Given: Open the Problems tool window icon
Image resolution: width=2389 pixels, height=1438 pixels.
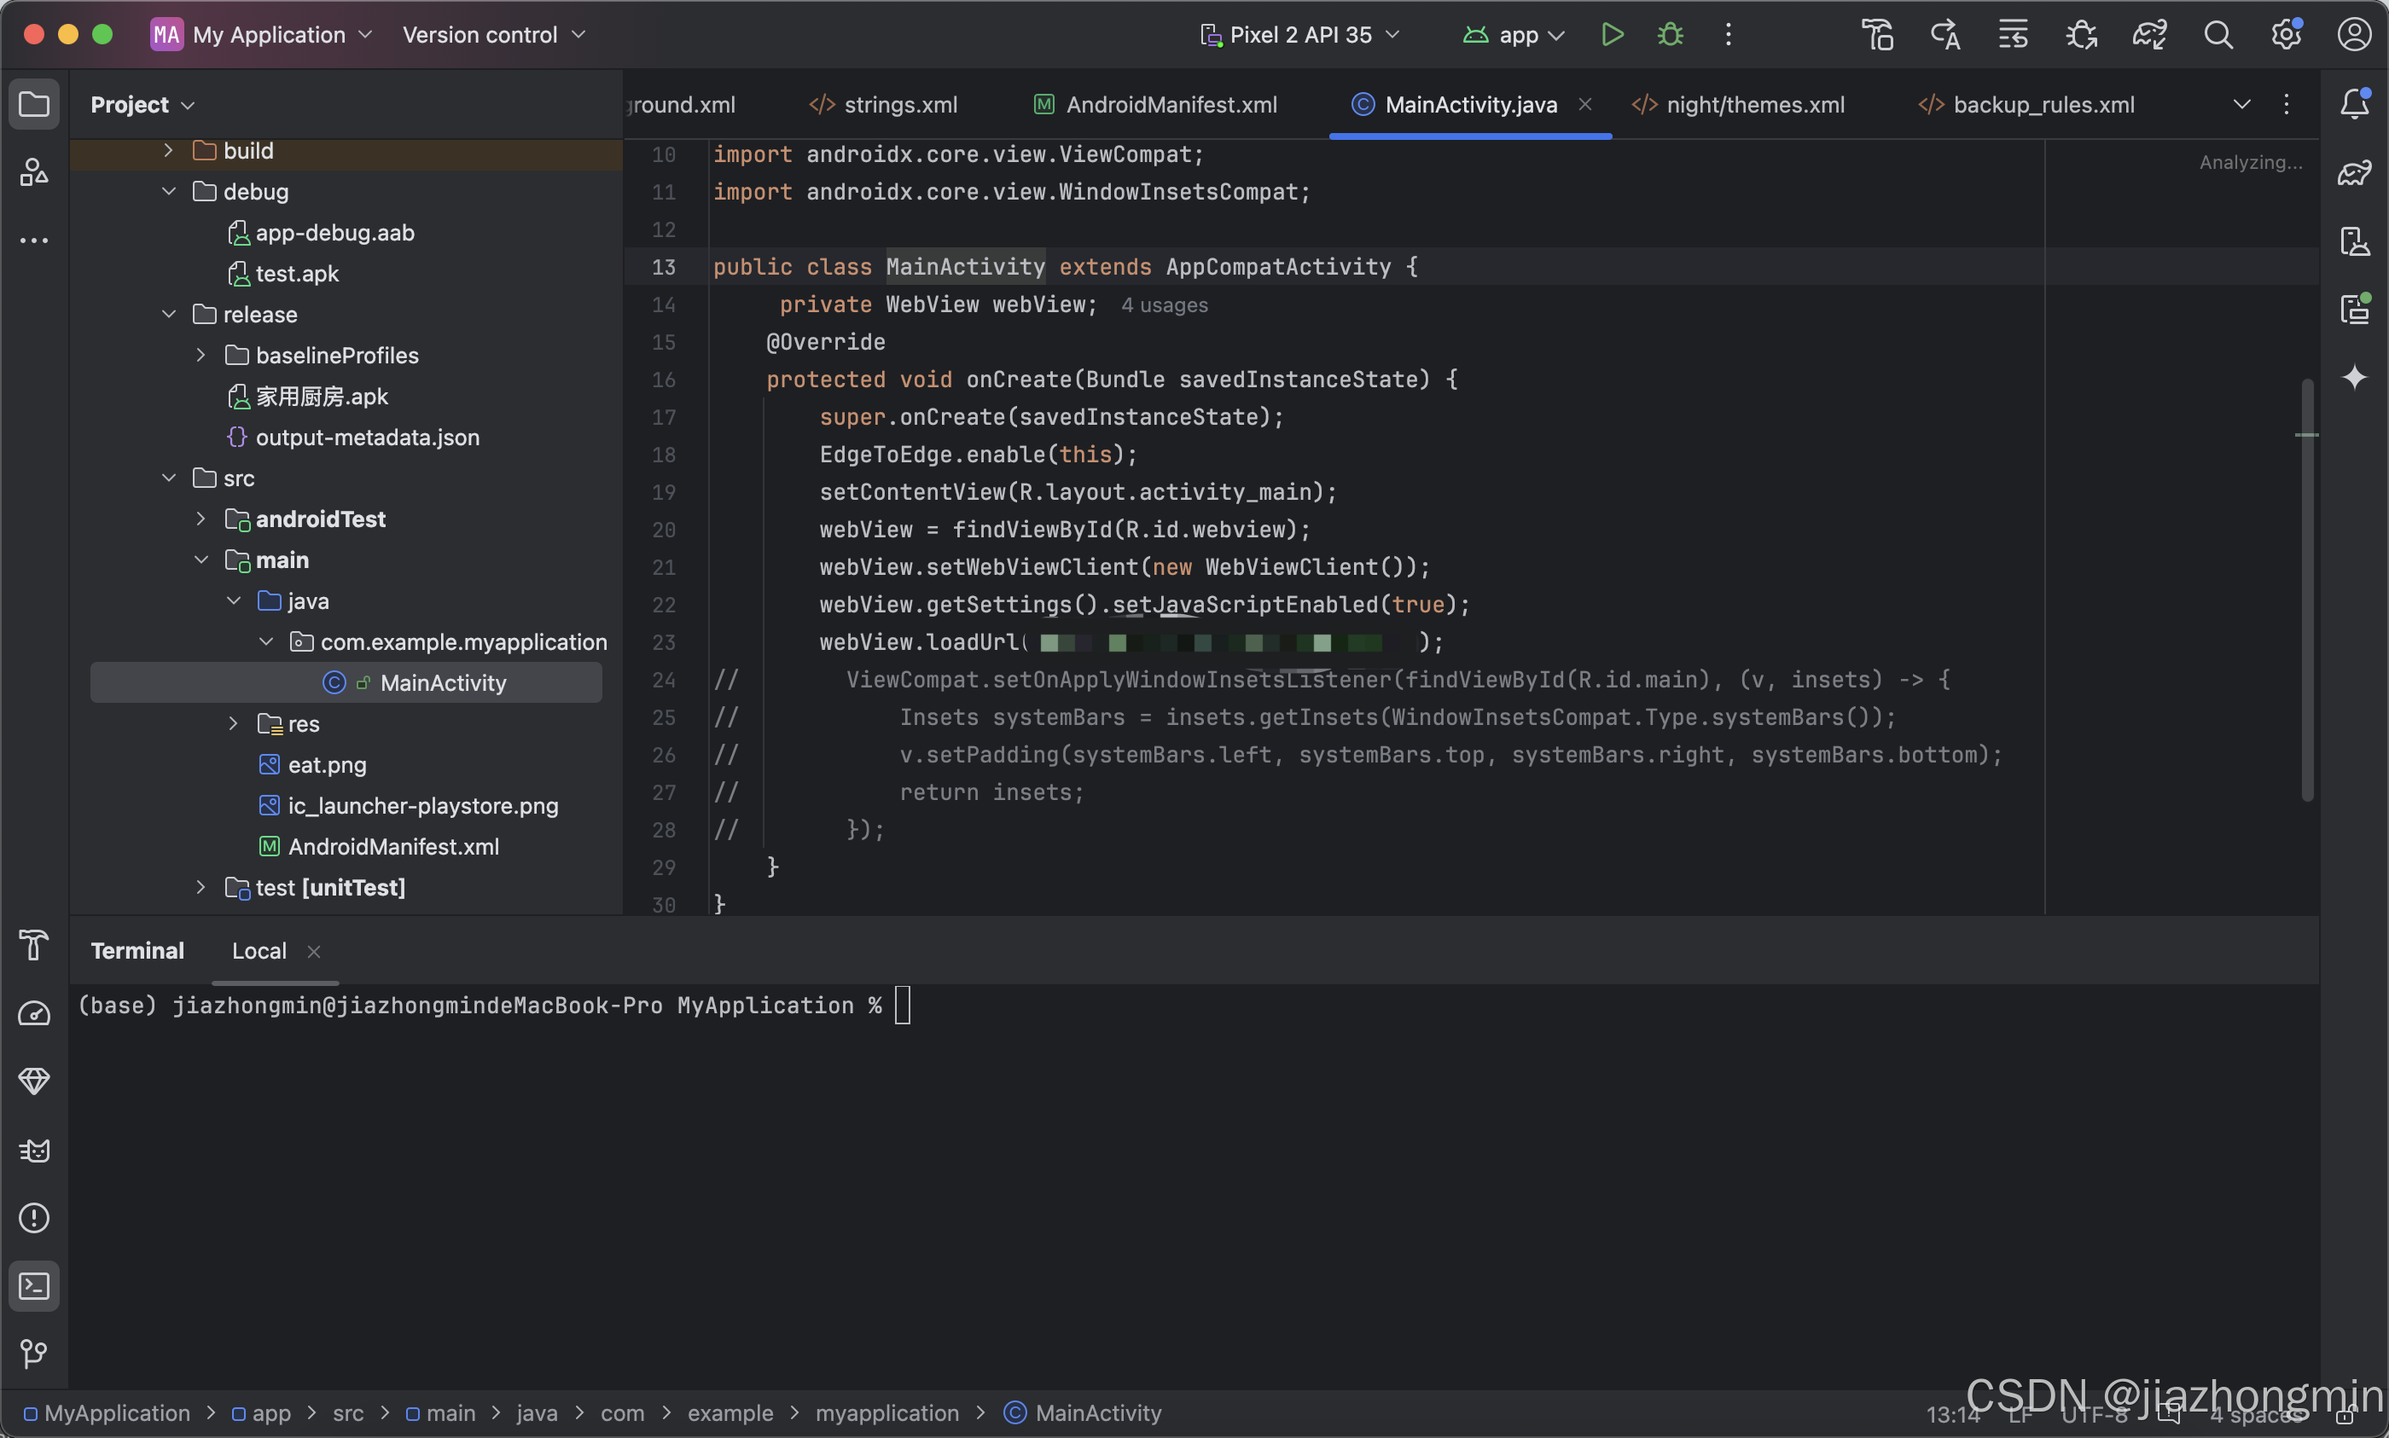Looking at the screenshot, I should point(34,1218).
